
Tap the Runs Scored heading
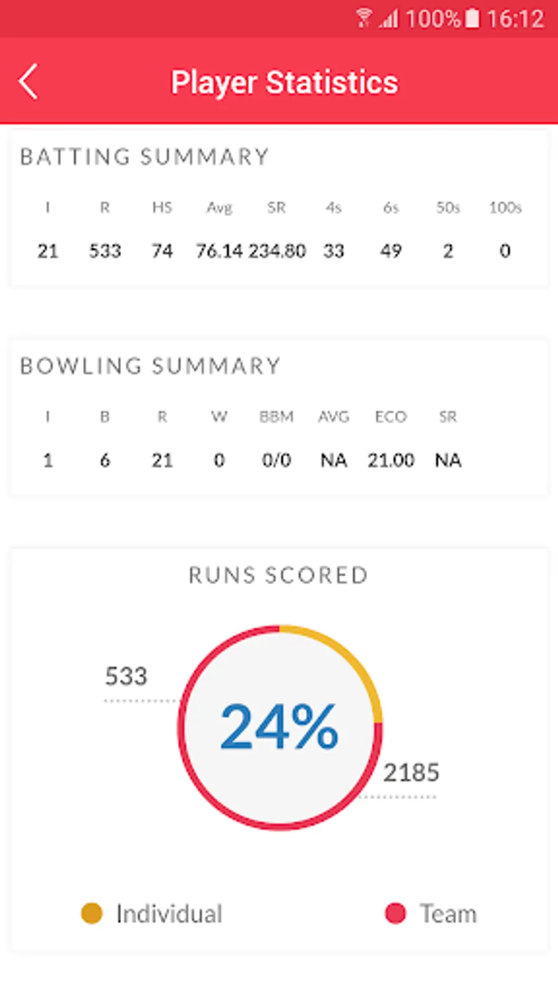point(279,575)
